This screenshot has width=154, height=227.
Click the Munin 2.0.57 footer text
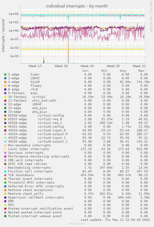[77, 224]
